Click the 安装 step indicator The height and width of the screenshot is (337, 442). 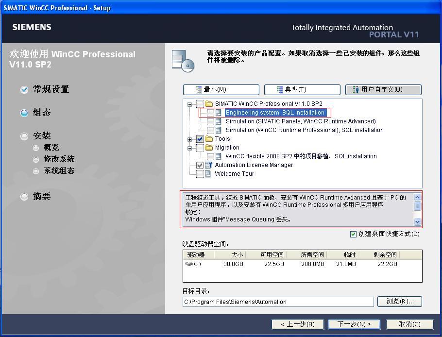(x=24, y=136)
